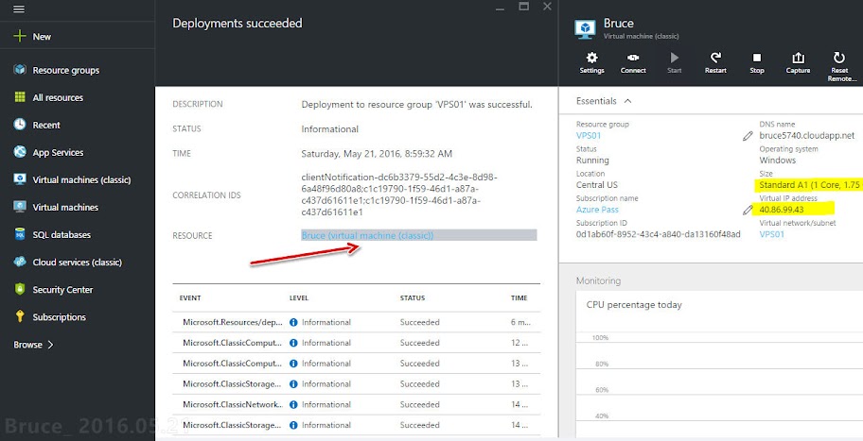Image resolution: width=863 pixels, height=441 pixels.
Task: Click the All resources grid icon
Action: pyautogui.click(x=20, y=96)
